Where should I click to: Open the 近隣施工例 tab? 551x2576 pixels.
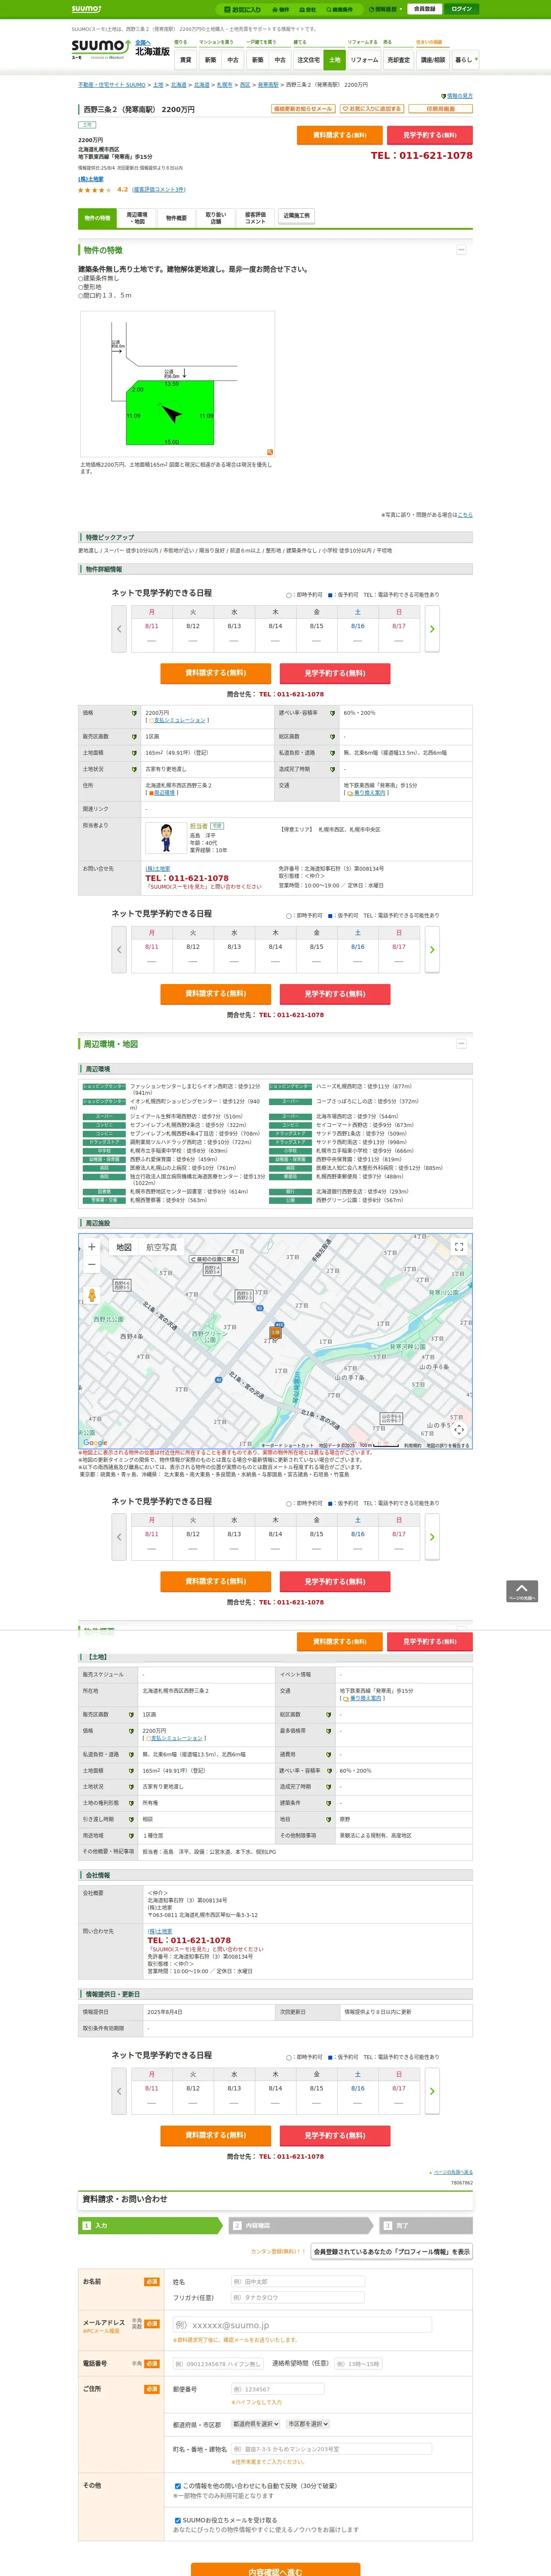(x=296, y=216)
